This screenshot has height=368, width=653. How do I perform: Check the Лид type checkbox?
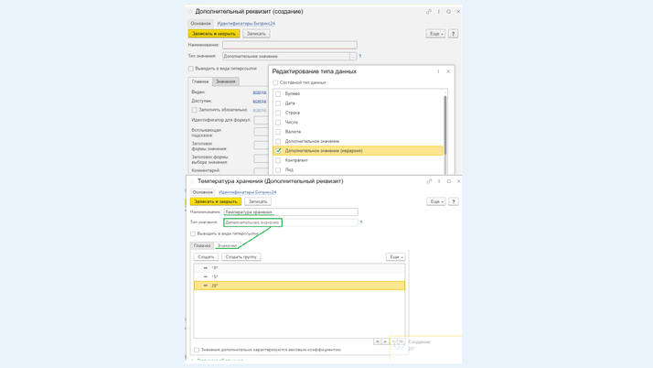pos(278,170)
